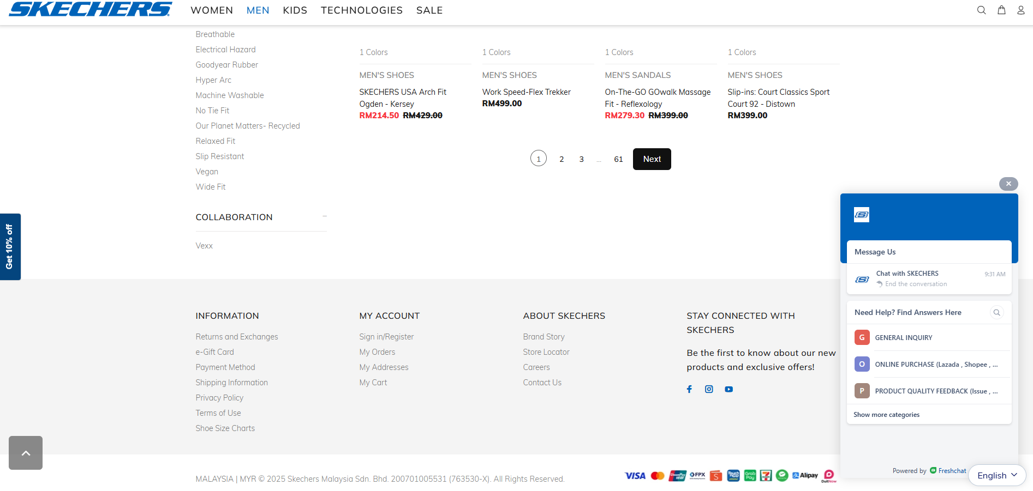Click the Touch 'n Go logo
This screenshot has width=1033, height=491.
pyautogui.click(x=733, y=476)
